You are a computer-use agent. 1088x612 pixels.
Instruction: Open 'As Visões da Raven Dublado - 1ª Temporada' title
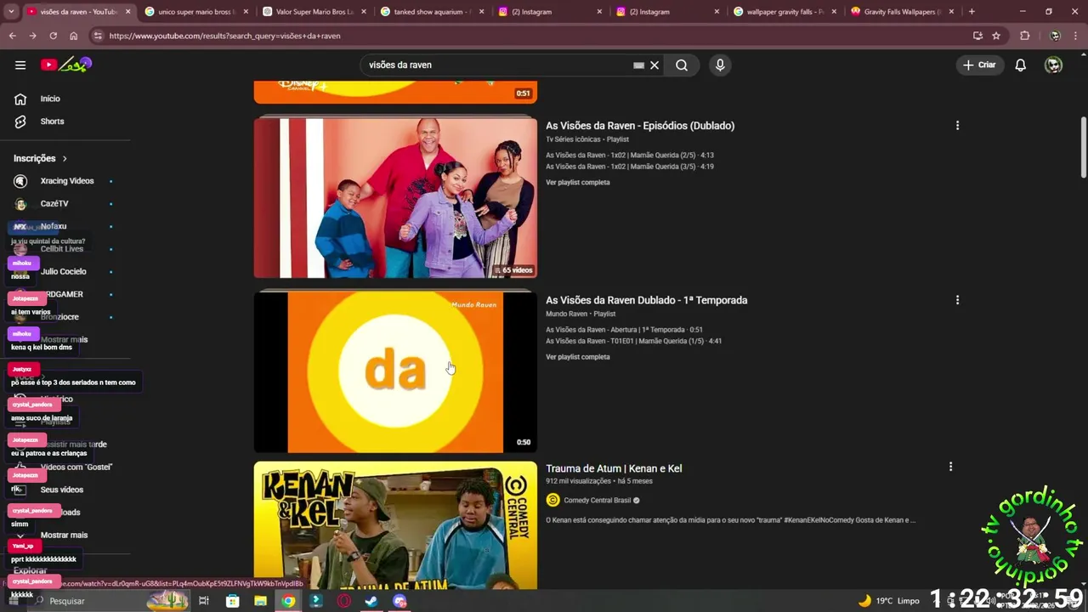[647, 300]
